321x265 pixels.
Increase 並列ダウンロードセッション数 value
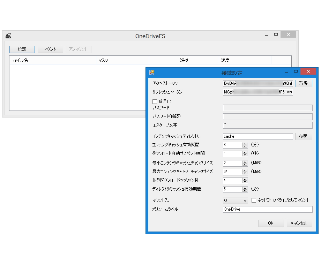pyautogui.click(x=245, y=179)
